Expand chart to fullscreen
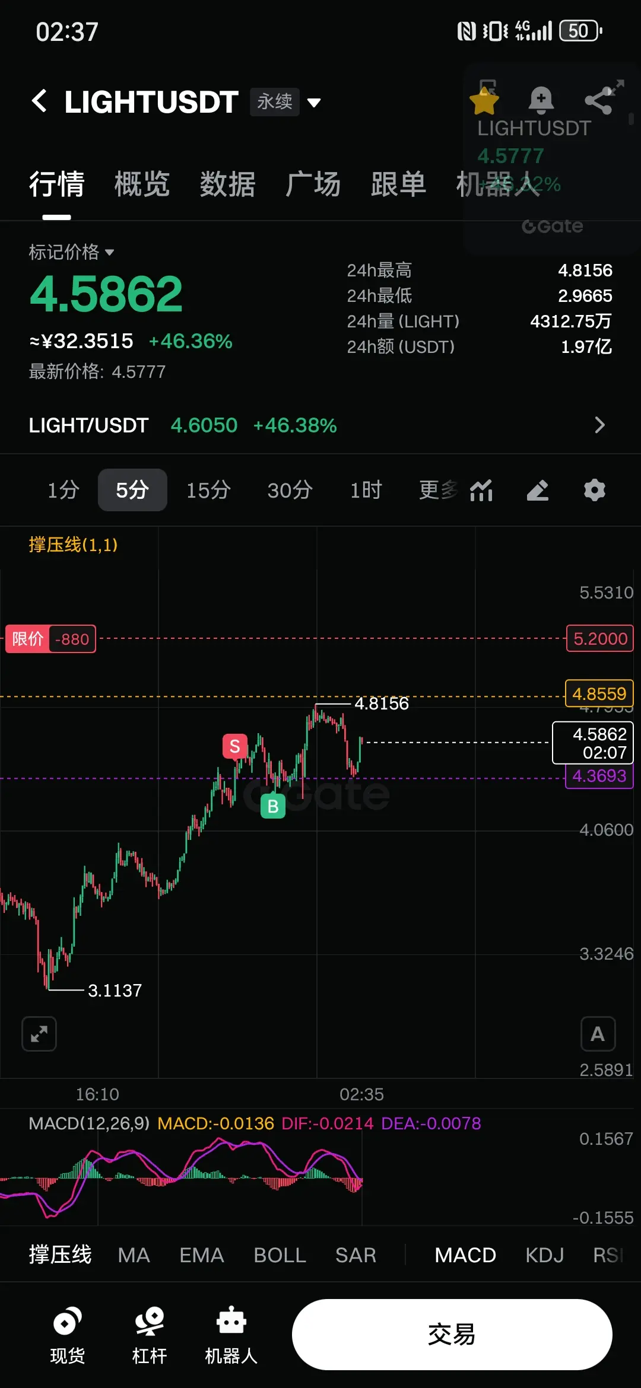 (x=39, y=1034)
